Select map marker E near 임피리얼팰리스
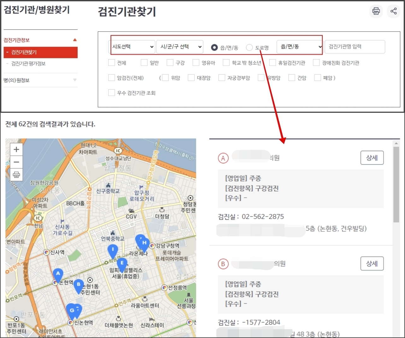 [x=122, y=262]
